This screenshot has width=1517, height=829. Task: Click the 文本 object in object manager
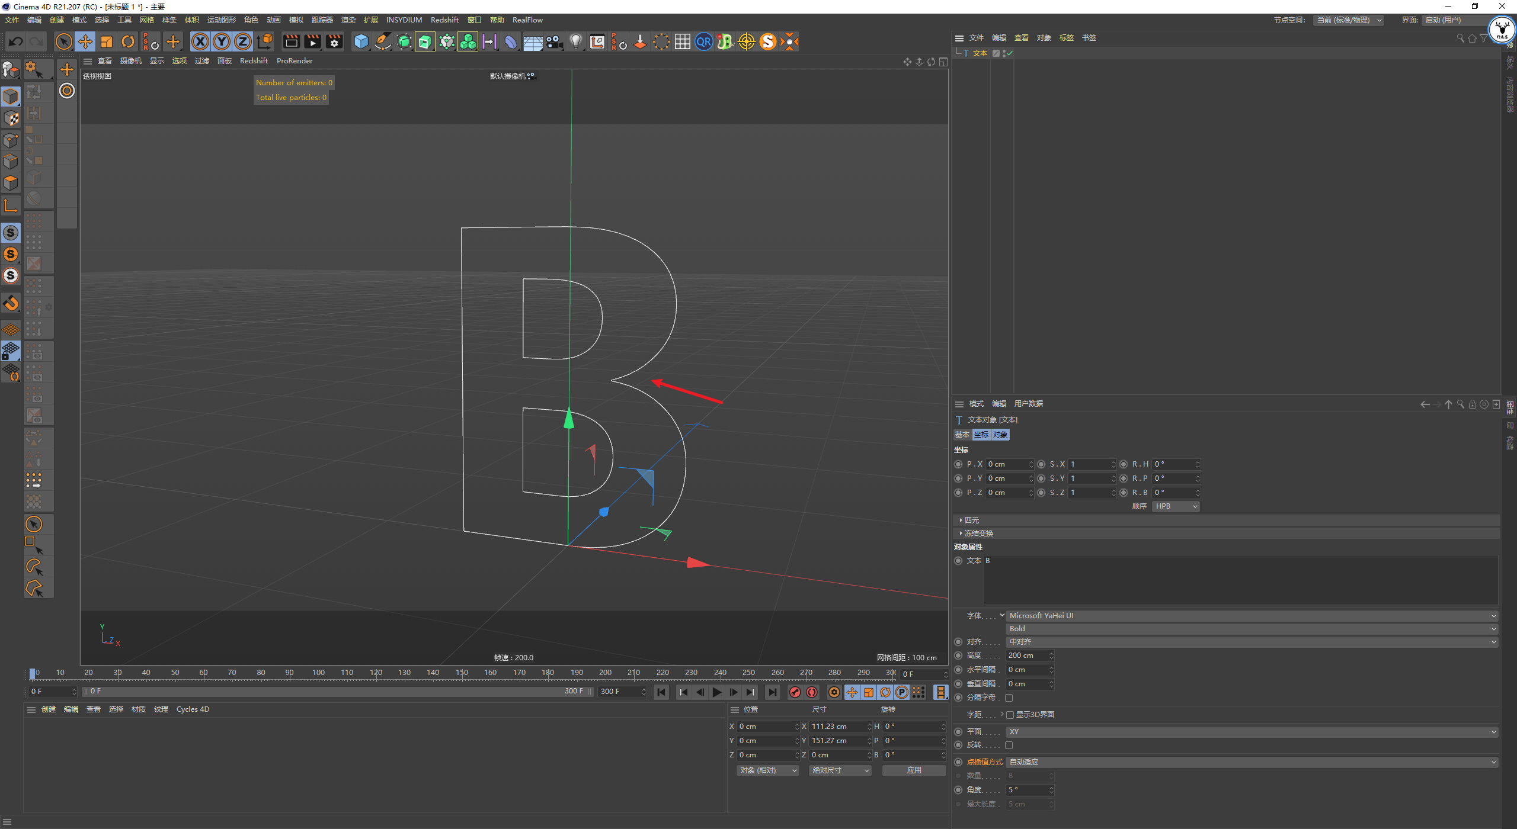pyautogui.click(x=980, y=53)
